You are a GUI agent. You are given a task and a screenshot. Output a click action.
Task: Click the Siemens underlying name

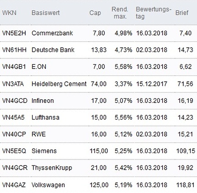pos(44,151)
